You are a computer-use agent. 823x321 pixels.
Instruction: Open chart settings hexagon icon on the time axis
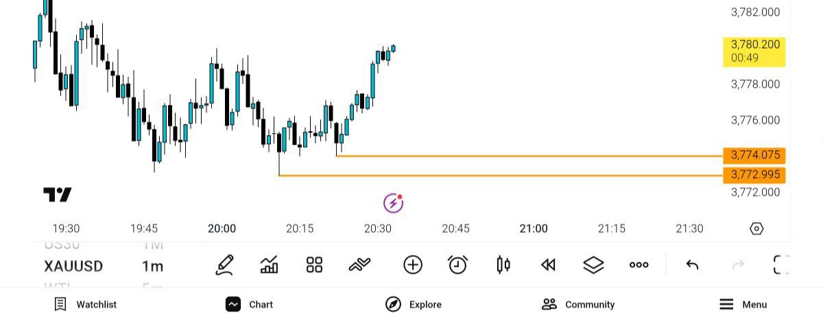tap(756, 228)
